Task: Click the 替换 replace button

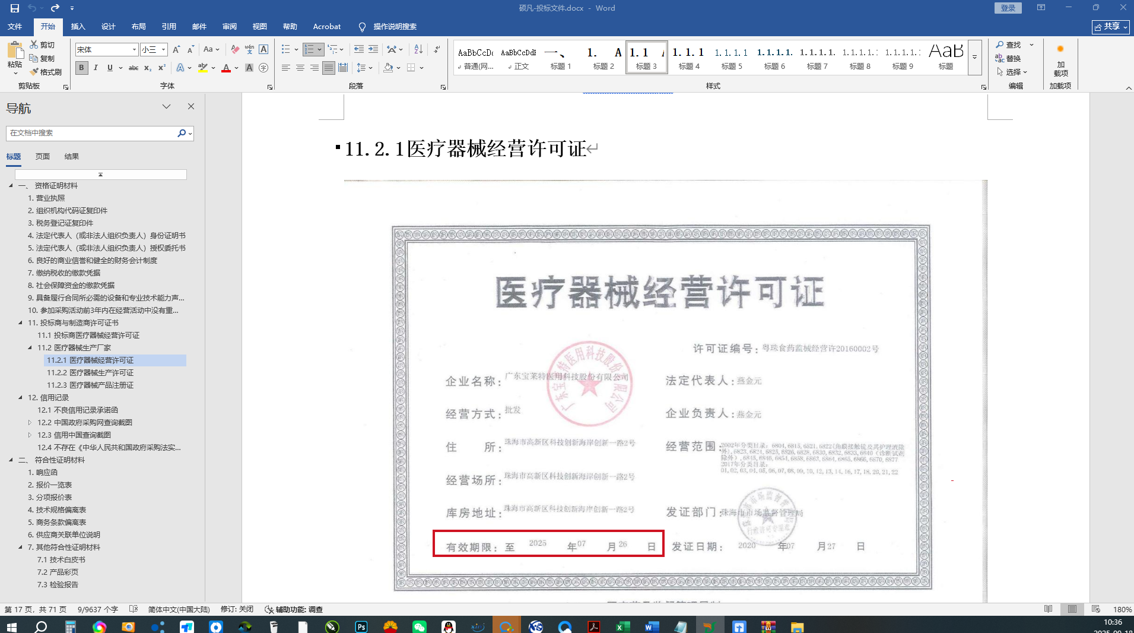Action: point(1009,58)
